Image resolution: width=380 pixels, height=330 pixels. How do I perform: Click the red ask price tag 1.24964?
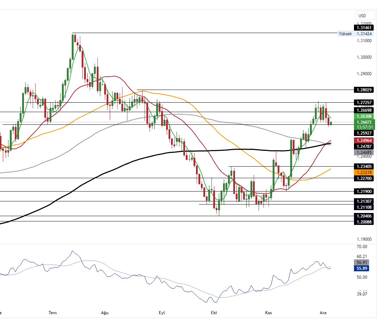[x=363, y=140]
